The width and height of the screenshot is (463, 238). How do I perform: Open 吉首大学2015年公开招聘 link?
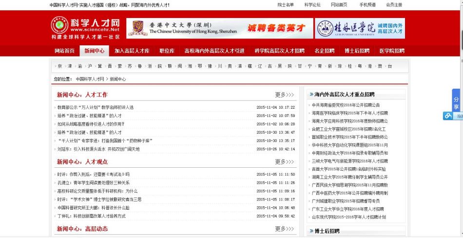tap(349, 169)
